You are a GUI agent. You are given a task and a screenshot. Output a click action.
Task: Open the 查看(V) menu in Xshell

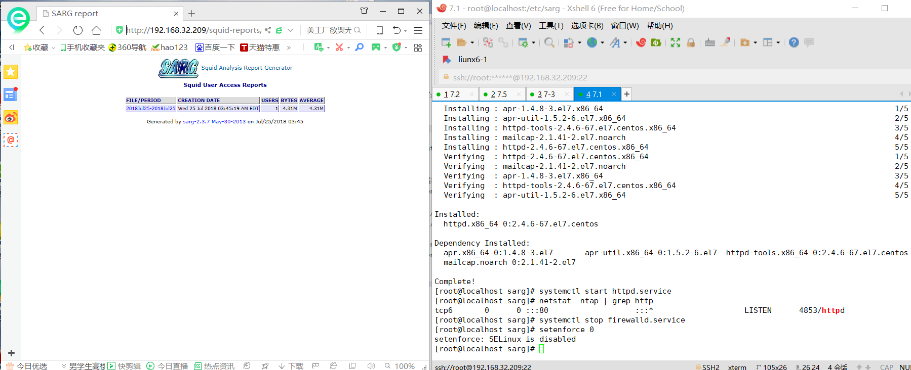pos(518,26)
